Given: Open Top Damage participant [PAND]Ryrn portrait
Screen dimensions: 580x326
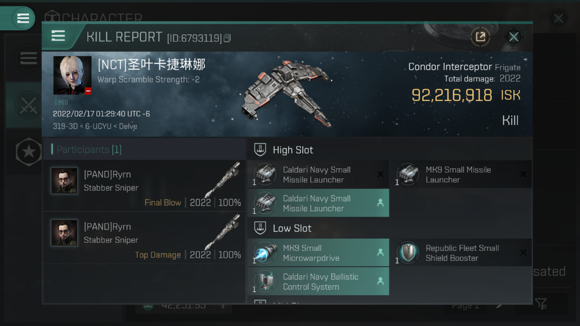Looking at the screenshot, I should (64, 233).
